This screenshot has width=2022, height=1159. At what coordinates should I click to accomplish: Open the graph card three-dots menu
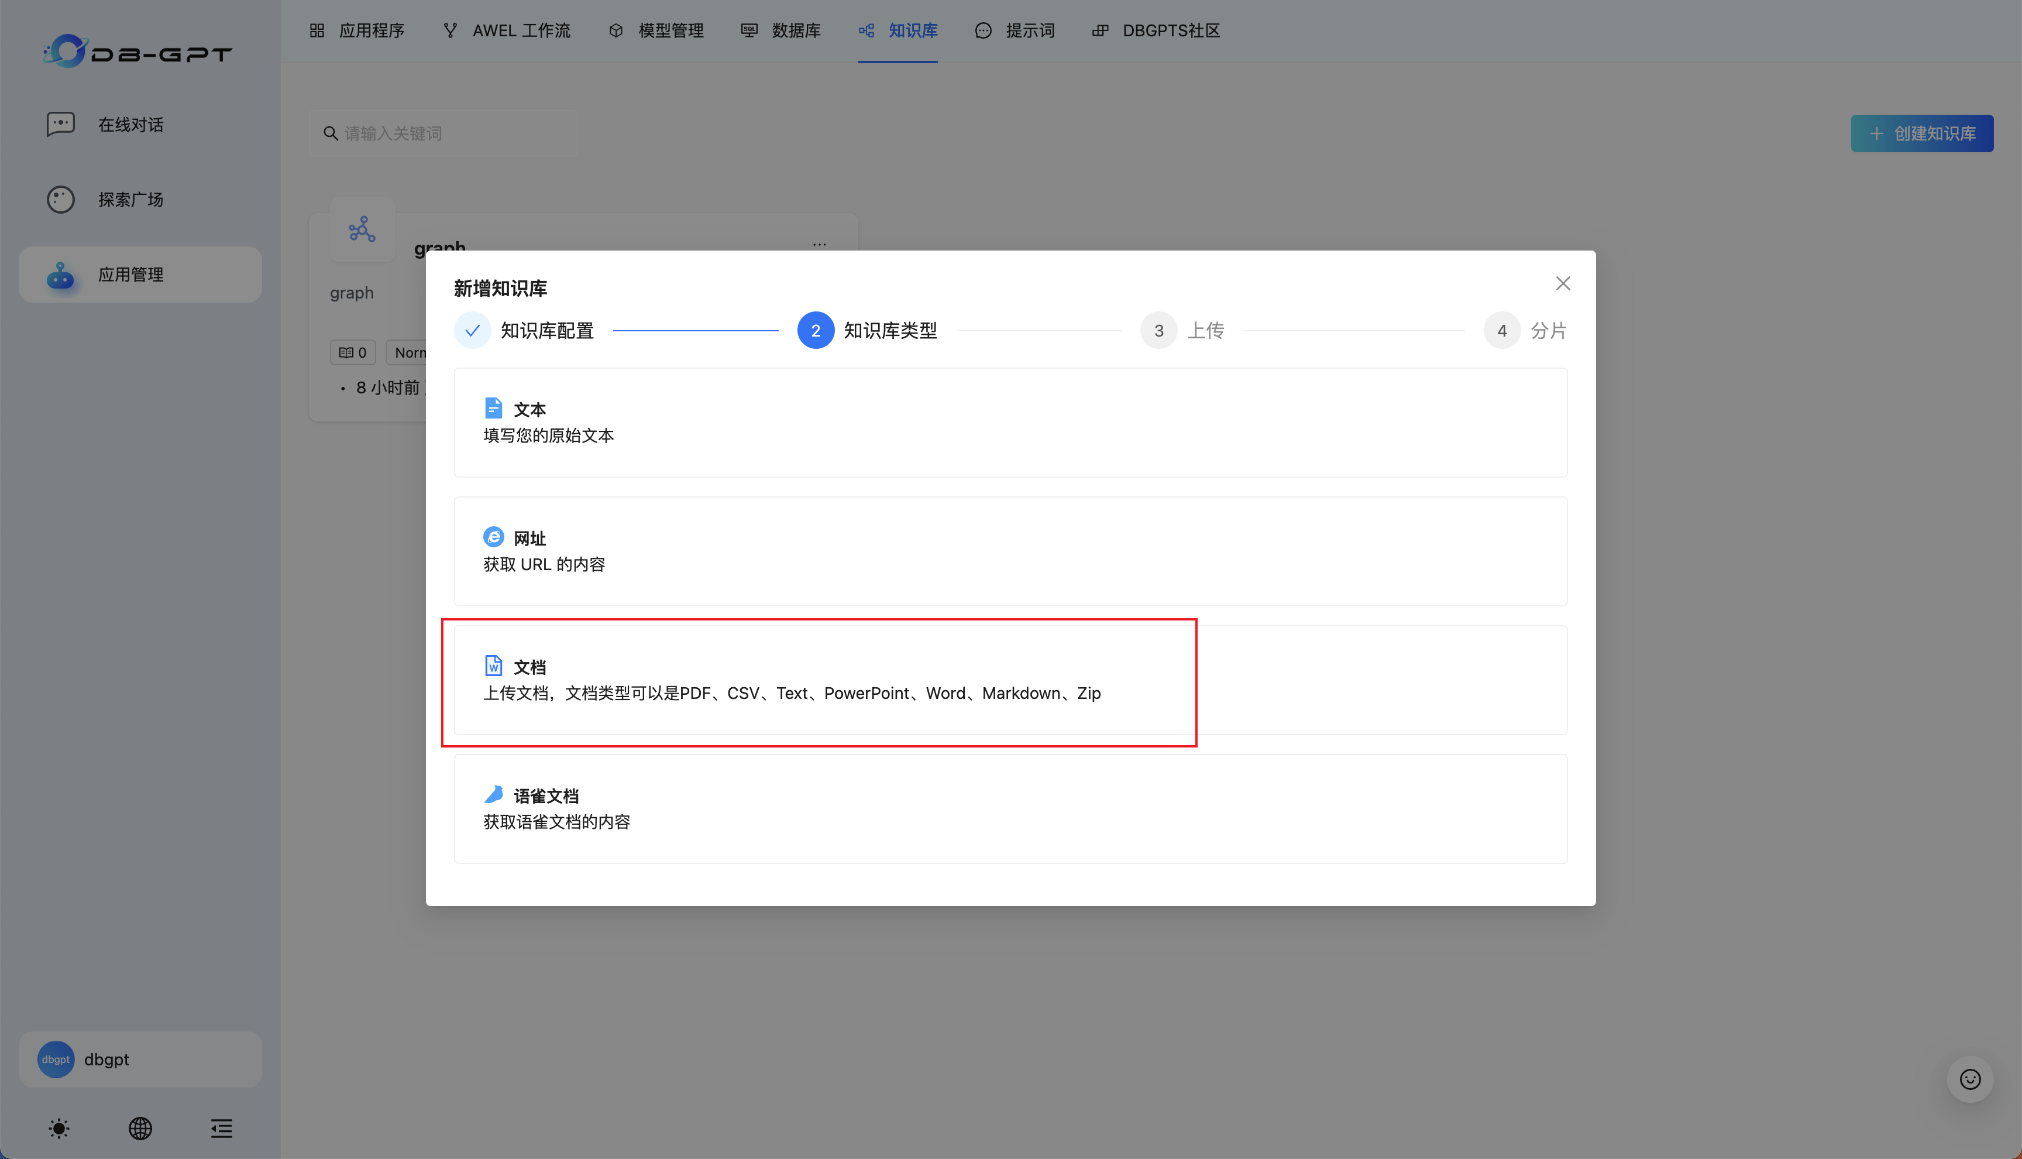click(x=819, y=244)
